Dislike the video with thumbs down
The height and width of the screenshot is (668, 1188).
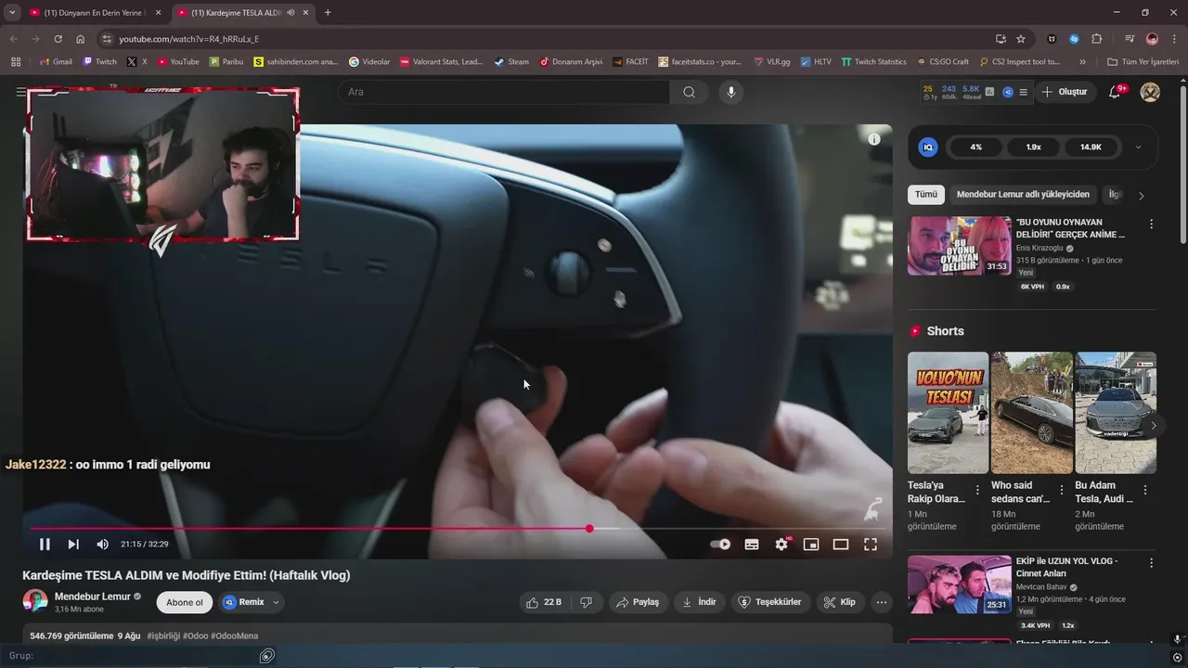point(586,602)
